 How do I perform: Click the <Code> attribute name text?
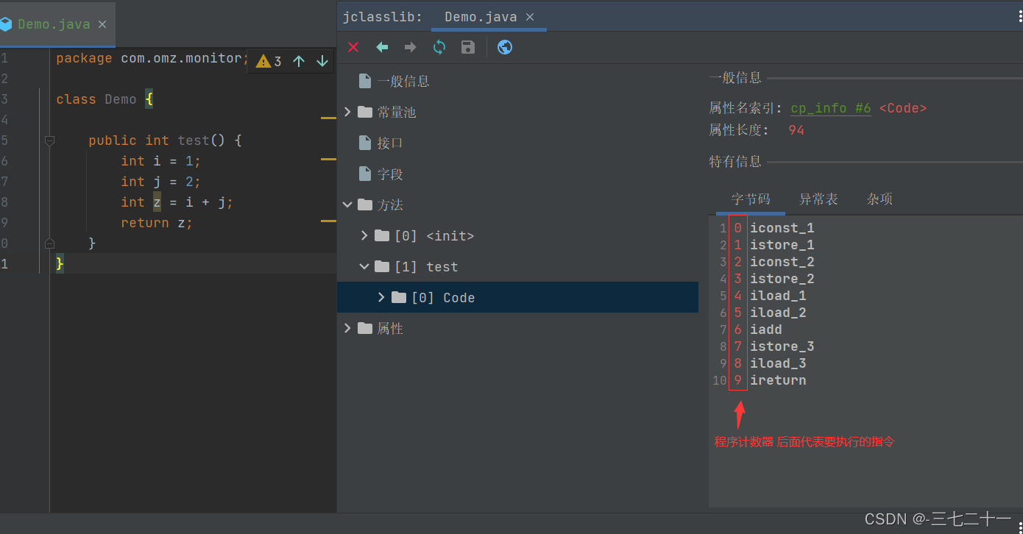[x=903, y=108]
